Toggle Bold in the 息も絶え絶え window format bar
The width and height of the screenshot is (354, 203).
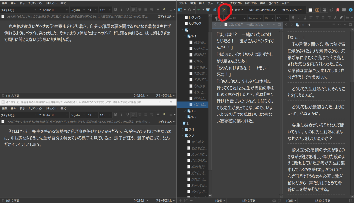[x=115, y=10]
